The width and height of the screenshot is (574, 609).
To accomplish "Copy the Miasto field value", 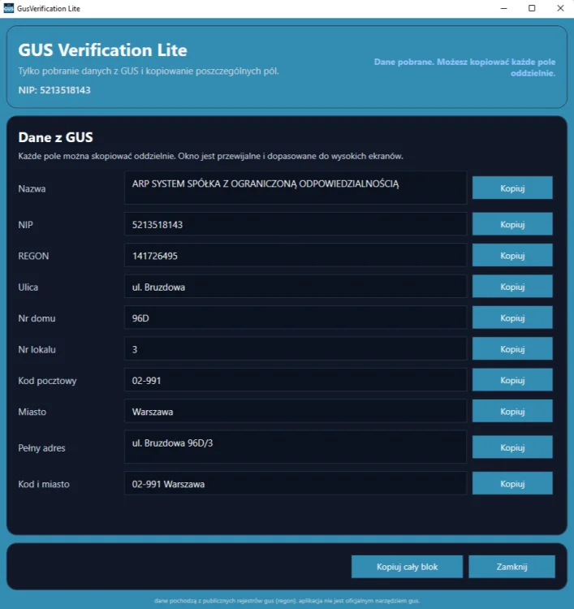I will [x=512, y=411].
